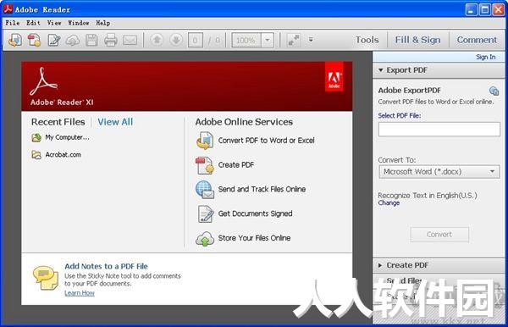The image size is (508, 327).
Task: Click View All recent files link
Action: tap(115, 122)
